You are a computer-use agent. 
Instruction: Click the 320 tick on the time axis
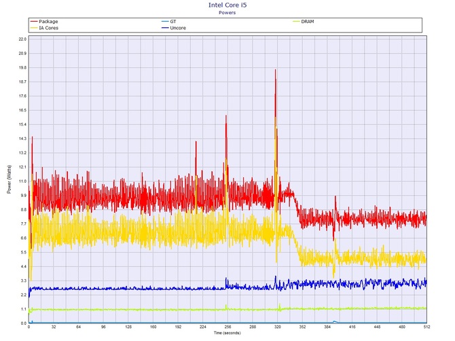[x=277, y=327]
